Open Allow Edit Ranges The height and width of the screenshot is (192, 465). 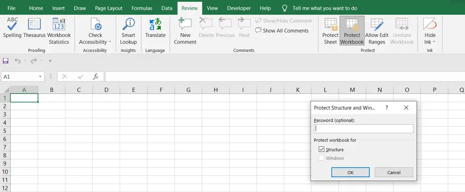377,31
